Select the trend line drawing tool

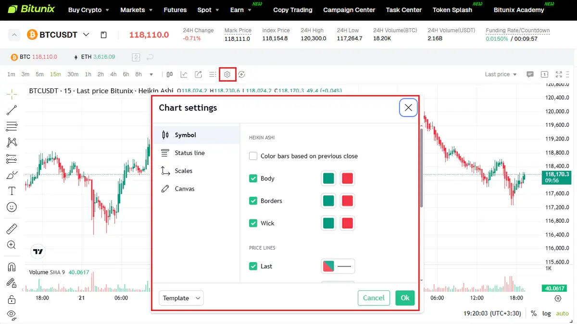pyautogui.click(x=12, y=110)
